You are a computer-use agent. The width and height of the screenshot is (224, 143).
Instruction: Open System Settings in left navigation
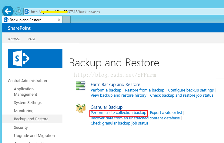[28, 103]
